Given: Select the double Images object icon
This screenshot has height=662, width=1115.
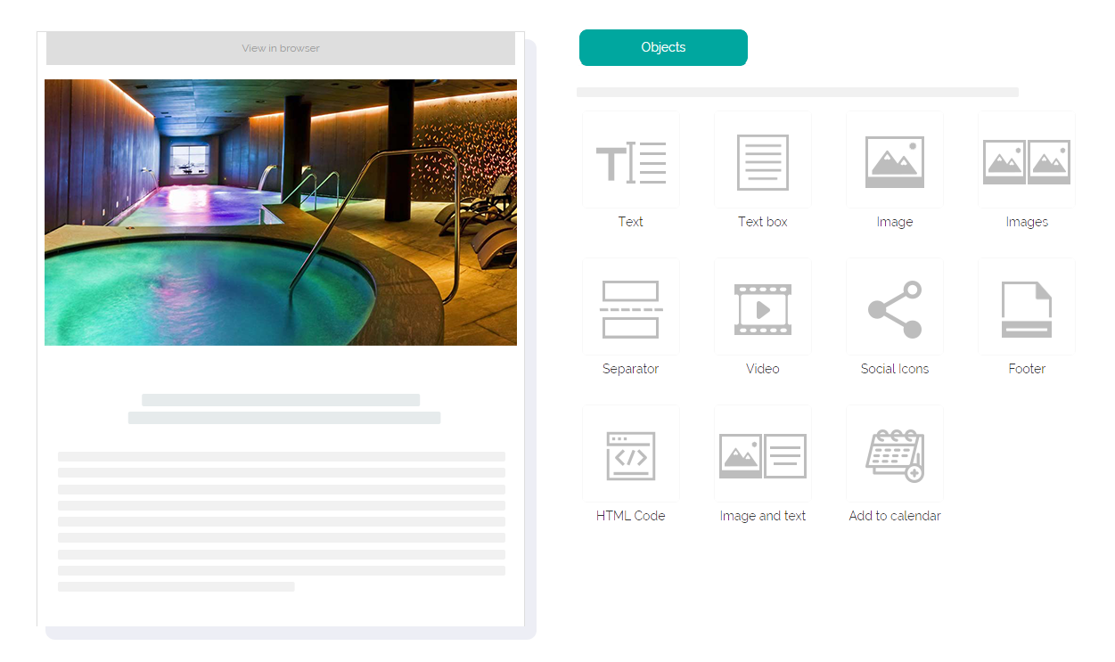Looking at the screenshot, I should pyautogui.click(x=1027, y=161).
